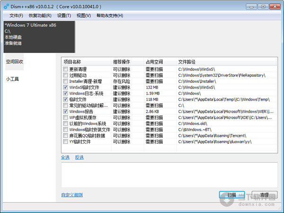This screenshot has width=284, height=213.
Task: Sort by the 占用空间 column header
Action: point(160,62)
